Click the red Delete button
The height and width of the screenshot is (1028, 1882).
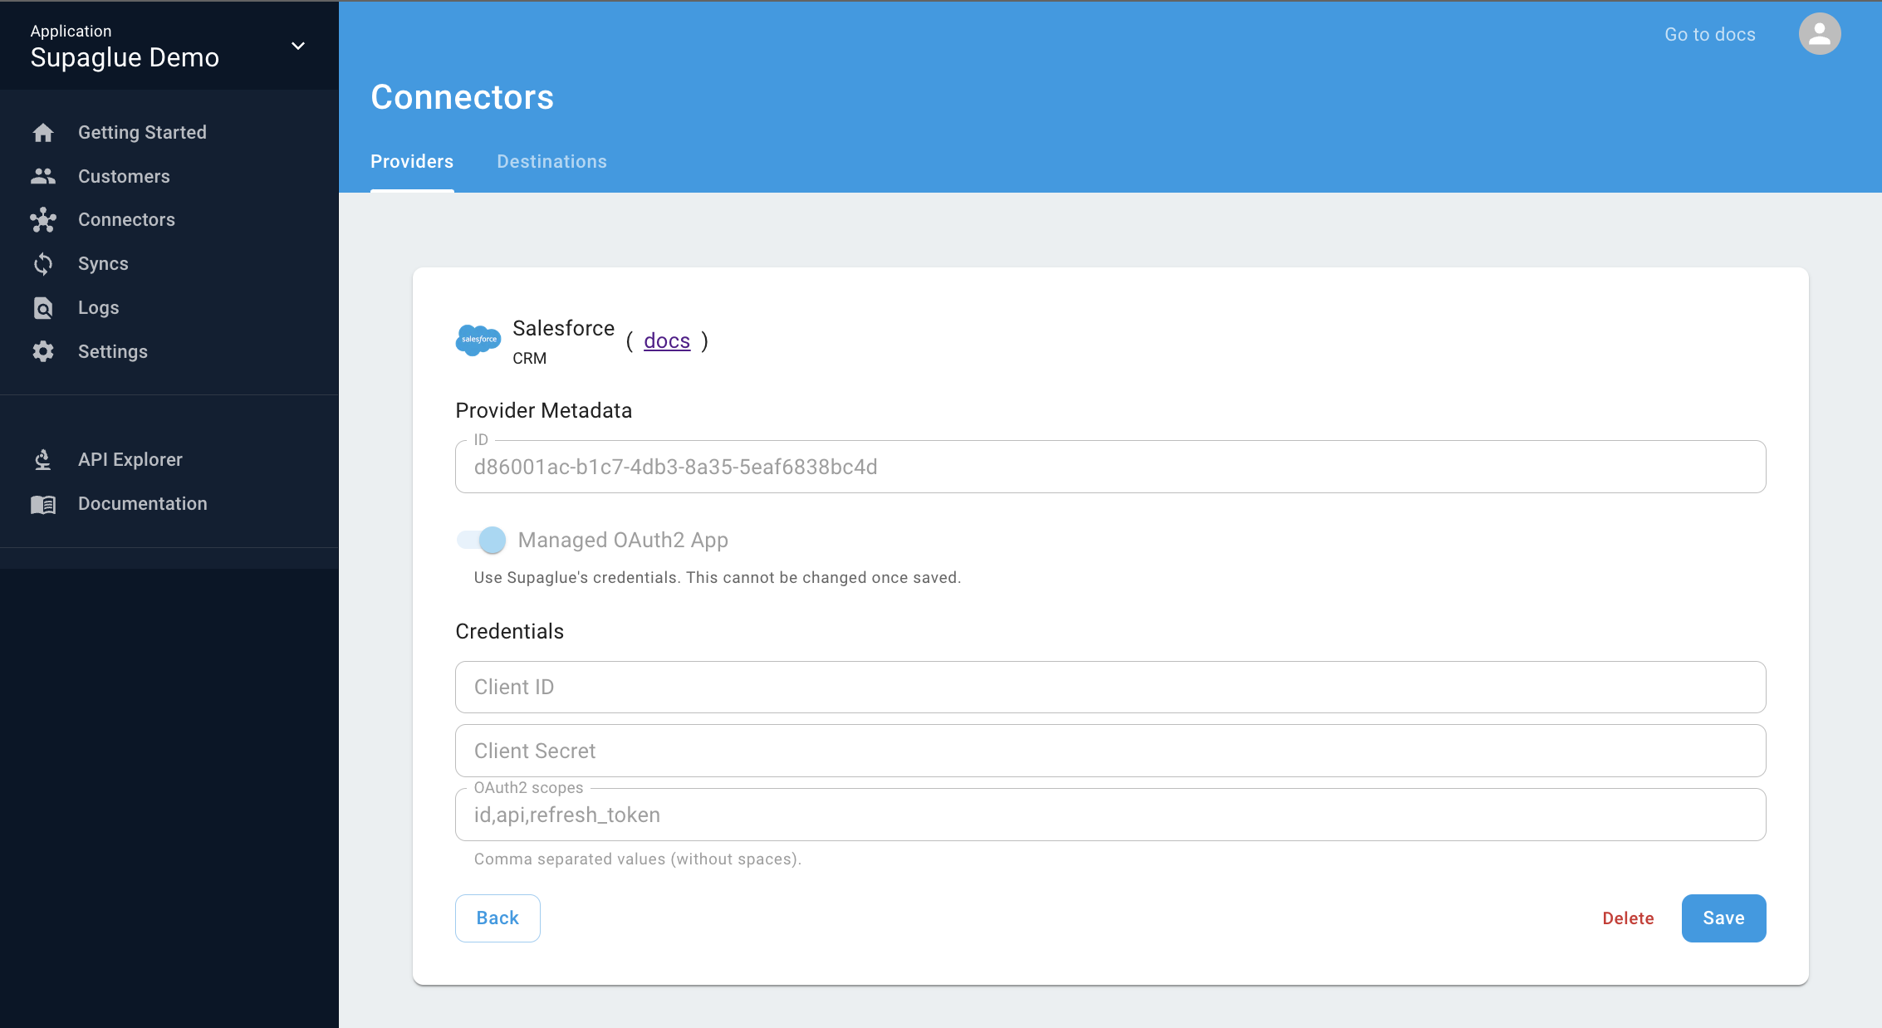(x=1628, y=918)
